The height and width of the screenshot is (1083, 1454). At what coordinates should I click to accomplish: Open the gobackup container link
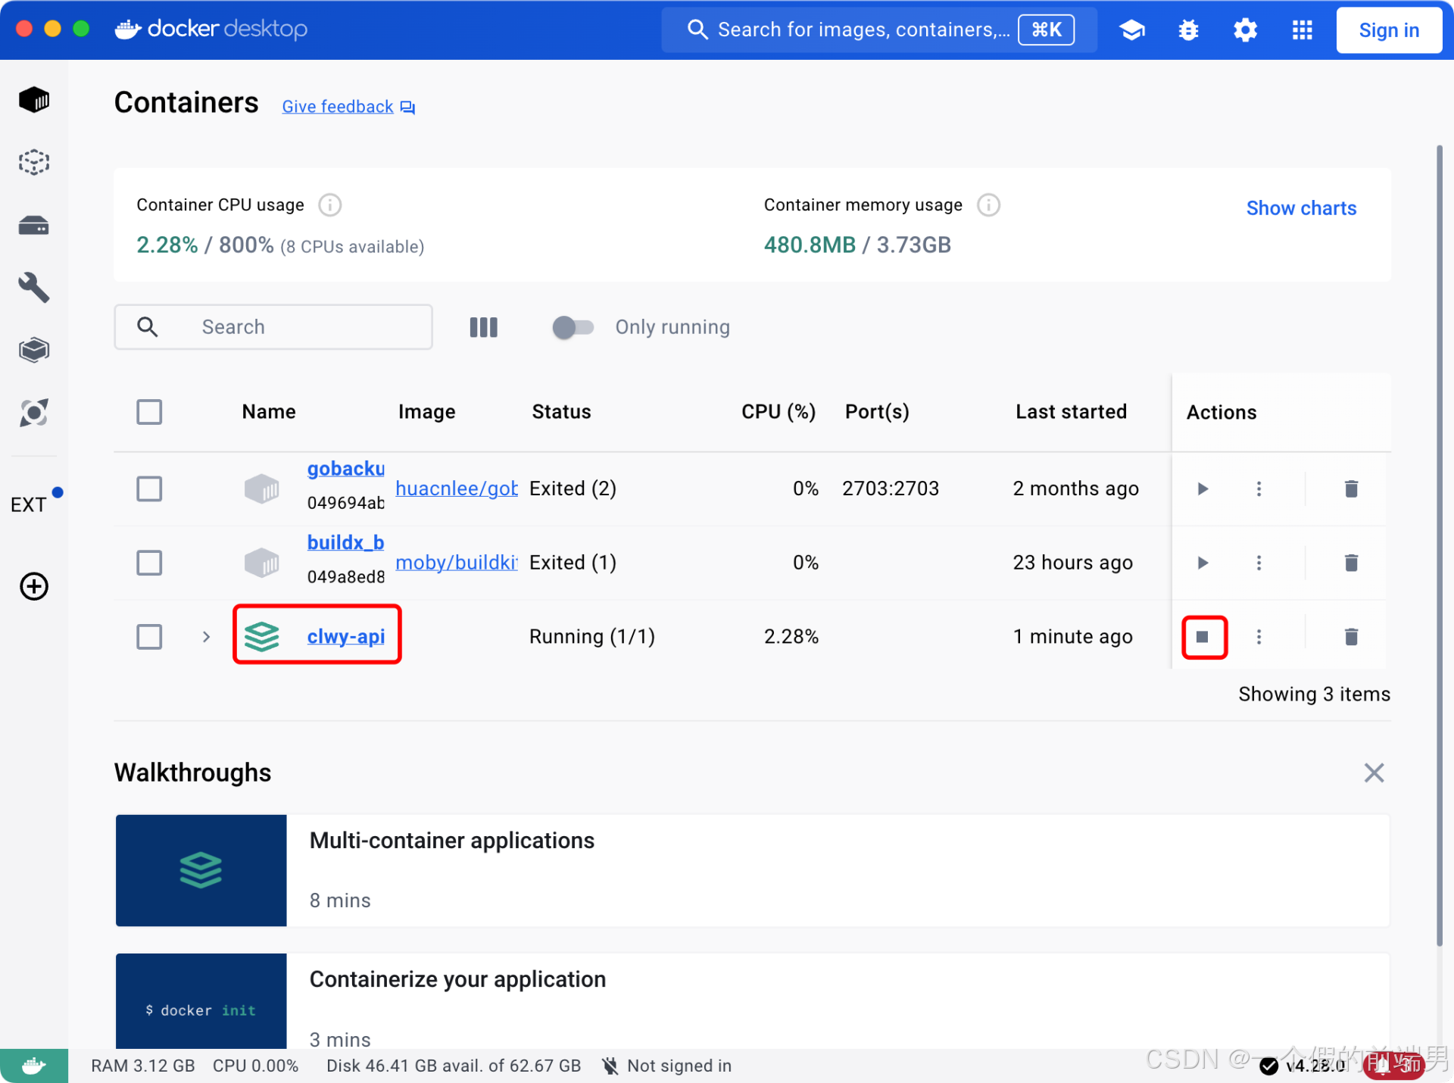[x=345, y=469]
